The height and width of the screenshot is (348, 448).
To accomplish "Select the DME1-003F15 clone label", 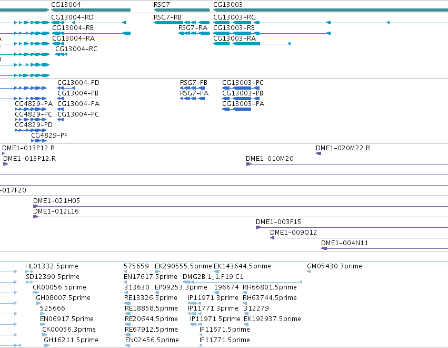I will pos(278,222).
